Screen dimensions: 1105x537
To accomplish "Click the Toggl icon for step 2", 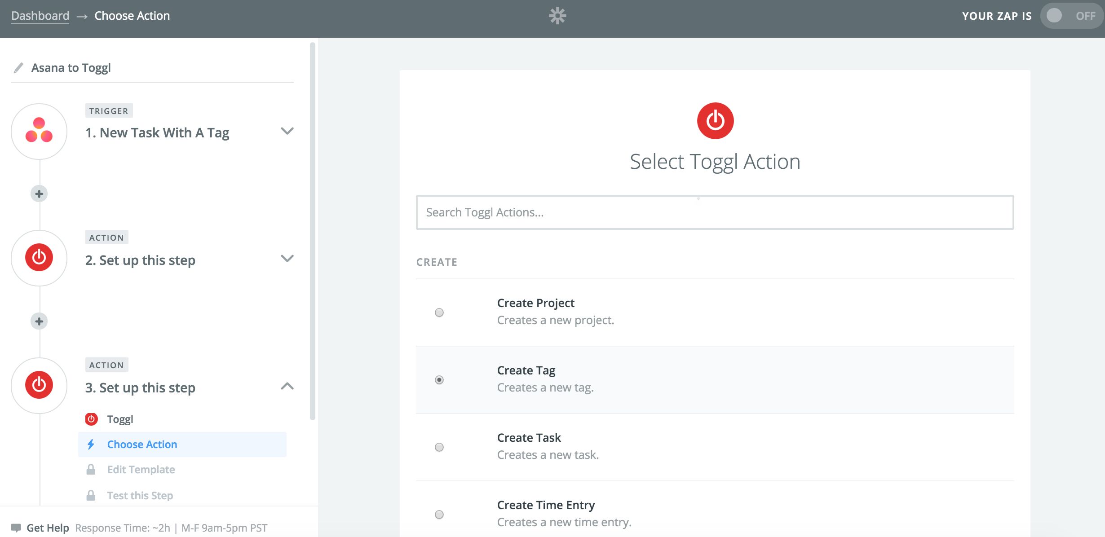I will pos(39,258).
